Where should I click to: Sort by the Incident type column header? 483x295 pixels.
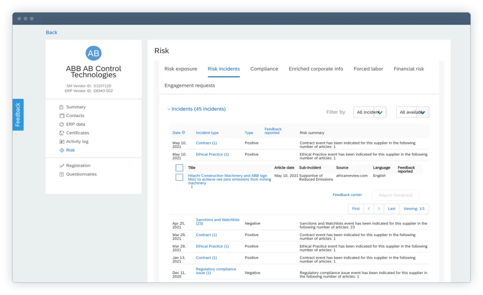[208, 133]
